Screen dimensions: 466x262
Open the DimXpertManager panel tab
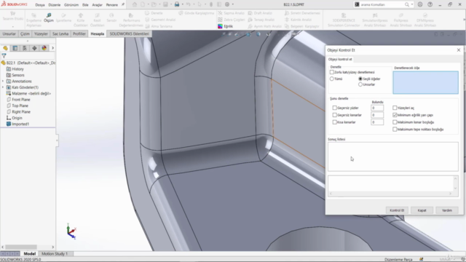tap(34, 48)
